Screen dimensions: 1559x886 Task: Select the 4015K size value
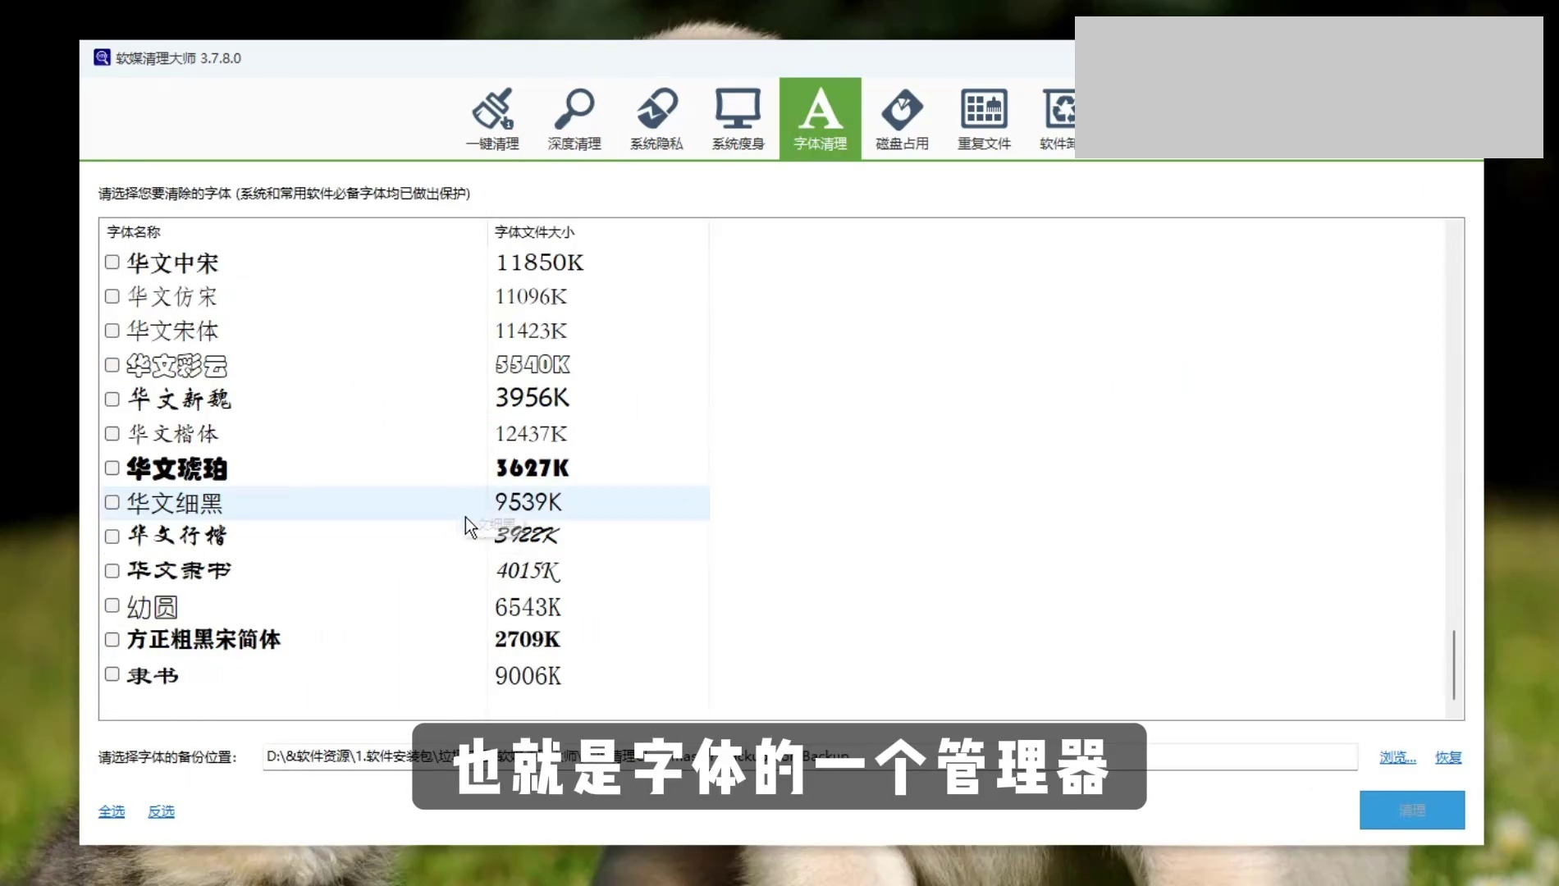528,570
